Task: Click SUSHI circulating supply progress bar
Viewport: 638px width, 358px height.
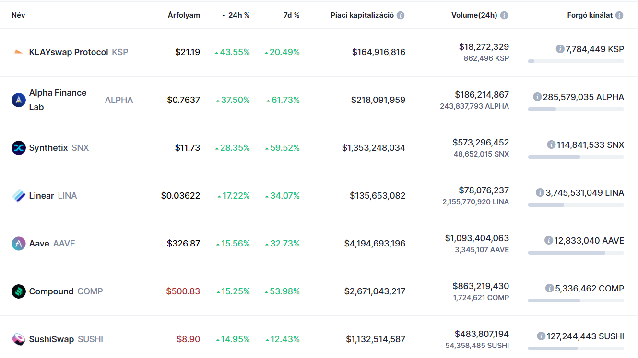Action: [x=576, y=348]
